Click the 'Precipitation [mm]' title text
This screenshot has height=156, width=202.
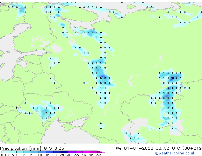coord(21,148)
